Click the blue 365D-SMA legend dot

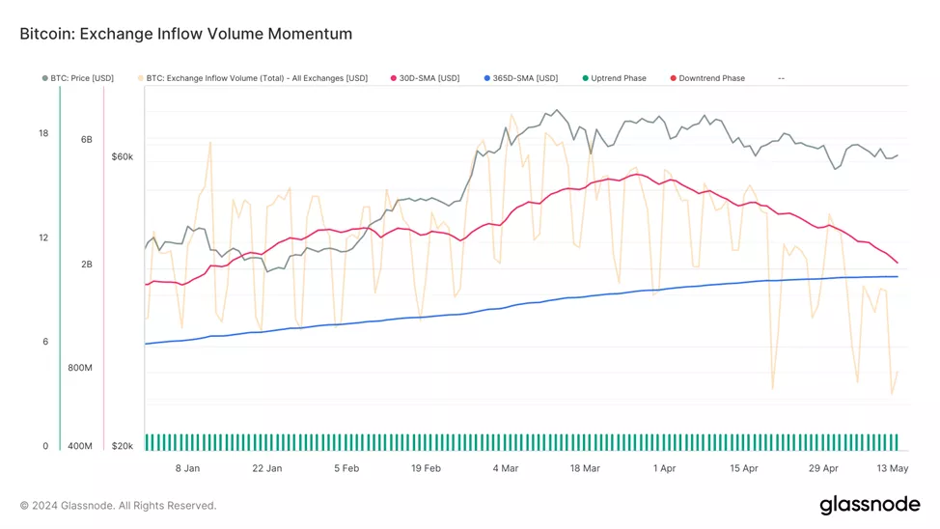click(487, 78)
